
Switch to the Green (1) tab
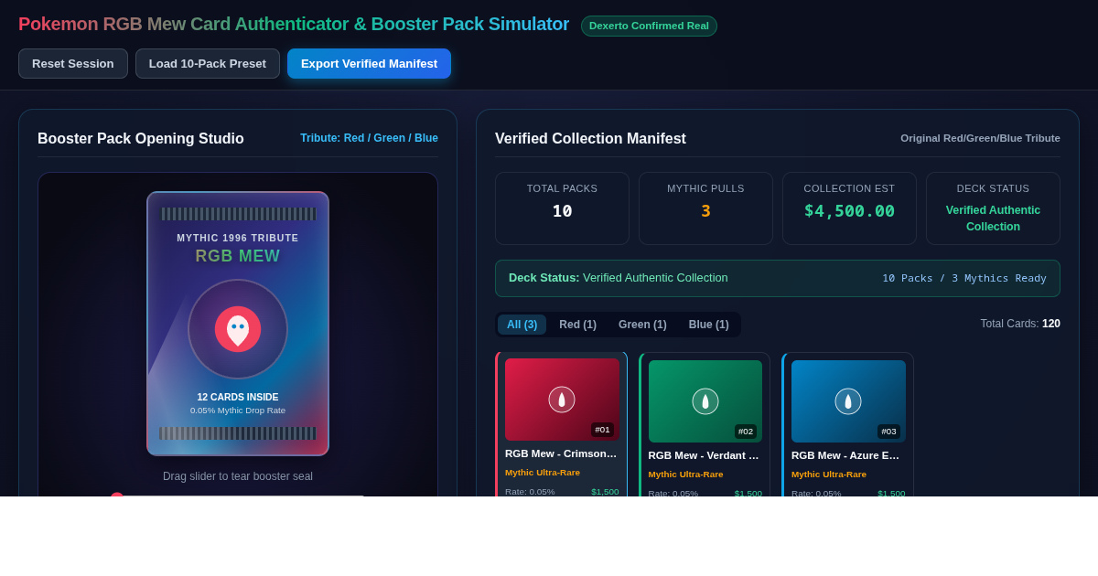coord(642,325)
